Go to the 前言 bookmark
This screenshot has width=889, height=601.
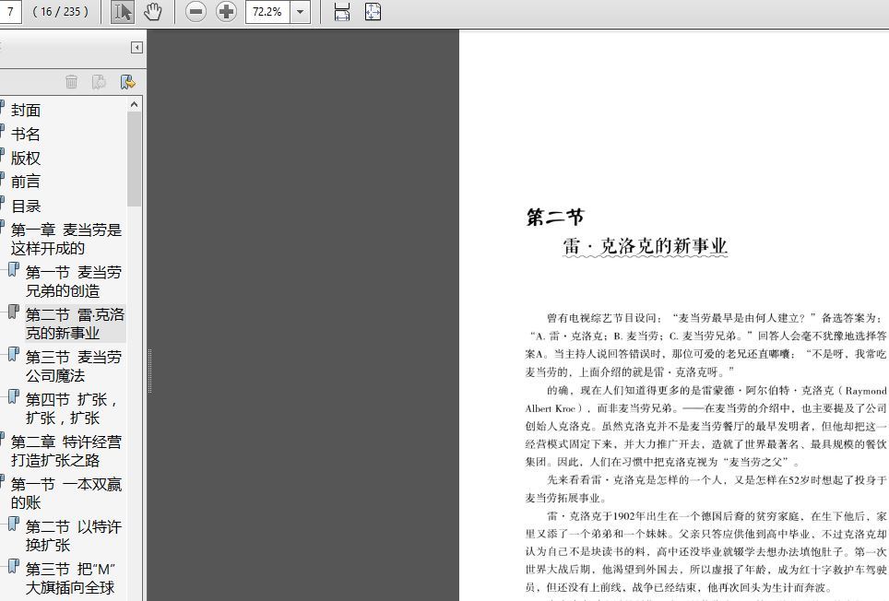26,182
